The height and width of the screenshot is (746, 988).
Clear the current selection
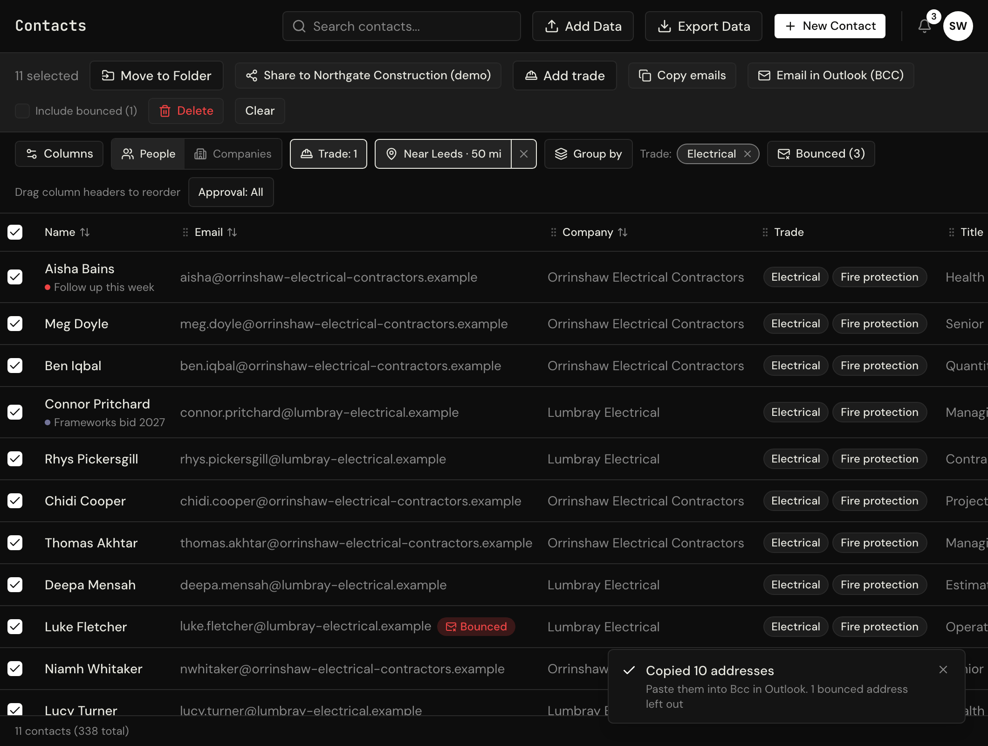[x=260, y=111]
